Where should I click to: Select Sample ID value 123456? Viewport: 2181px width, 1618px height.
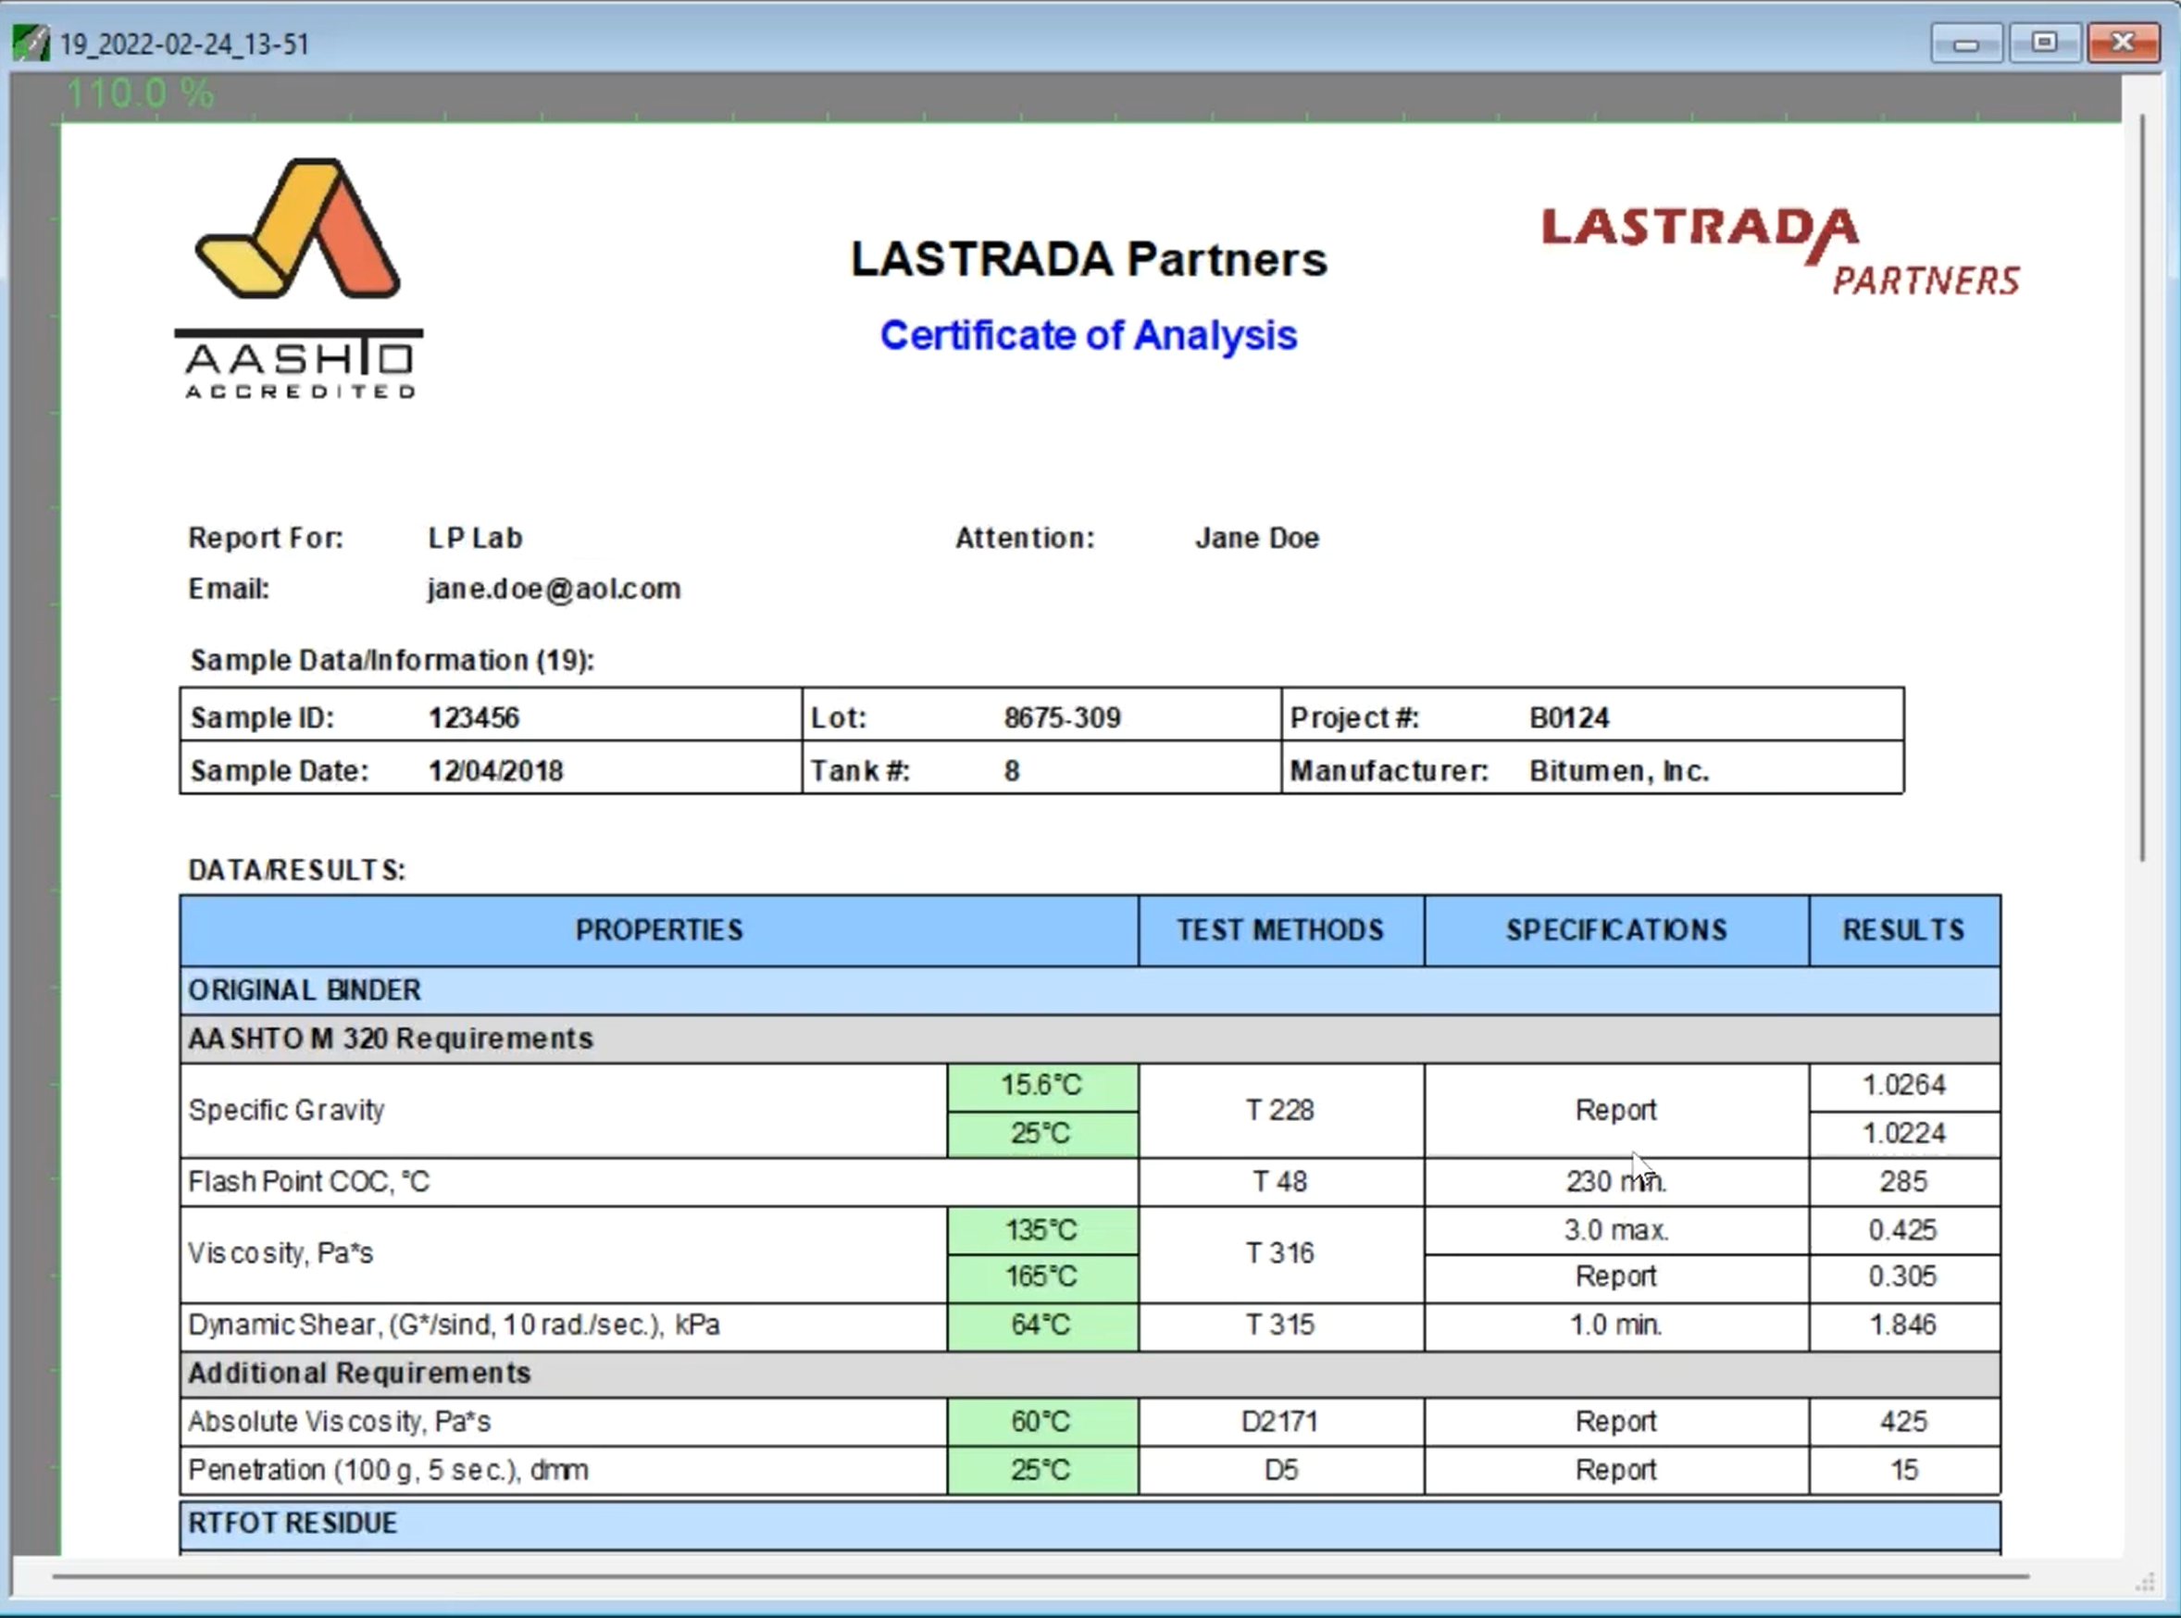pos(473,718)
